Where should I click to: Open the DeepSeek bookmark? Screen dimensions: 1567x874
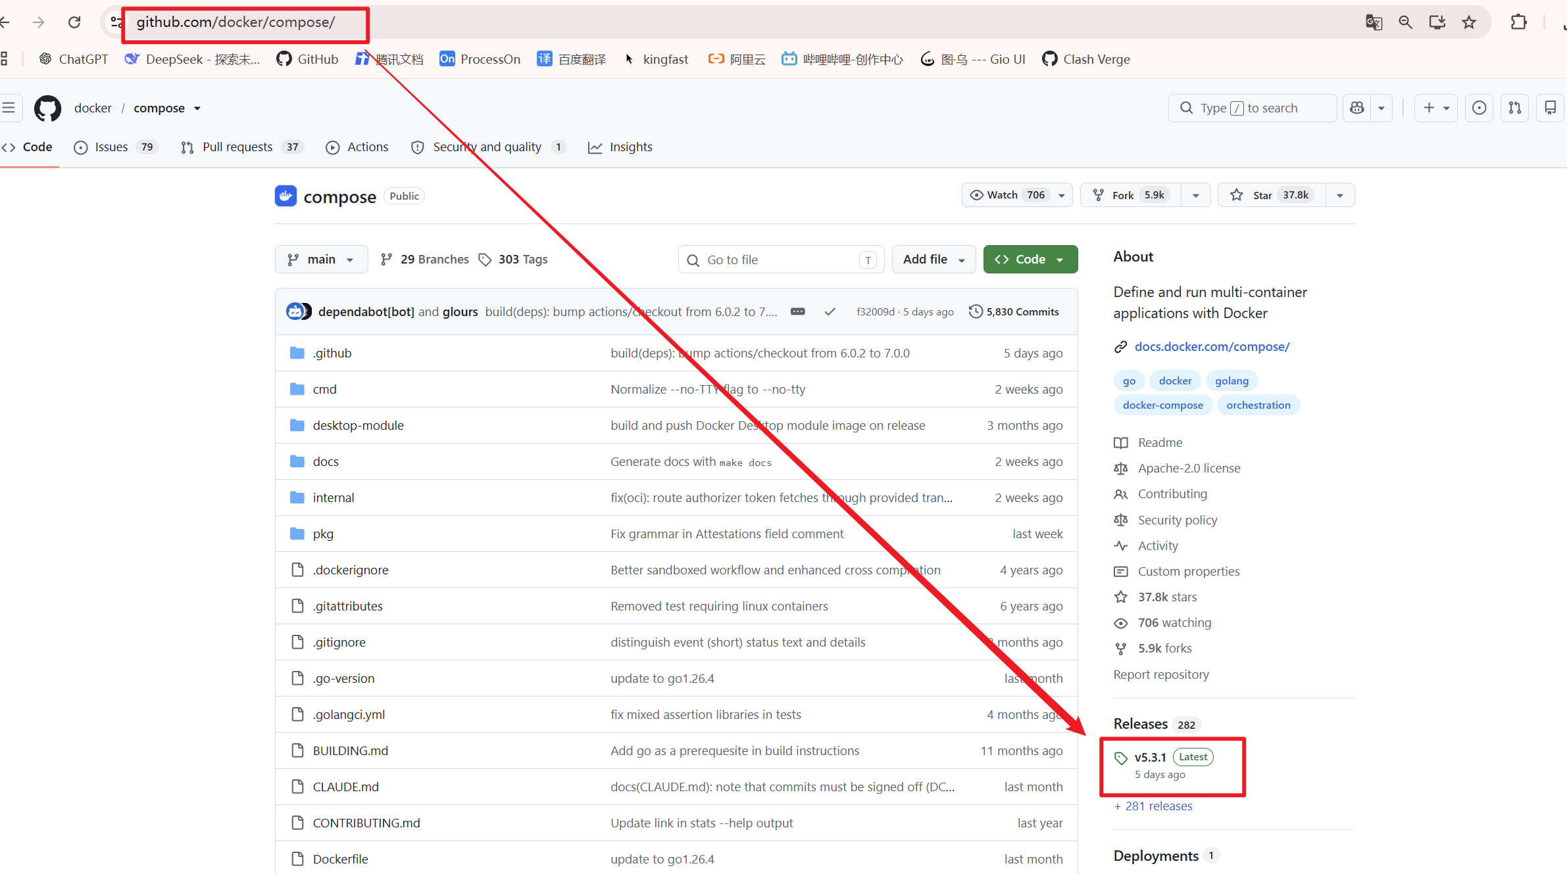click(x=192, y=59)
